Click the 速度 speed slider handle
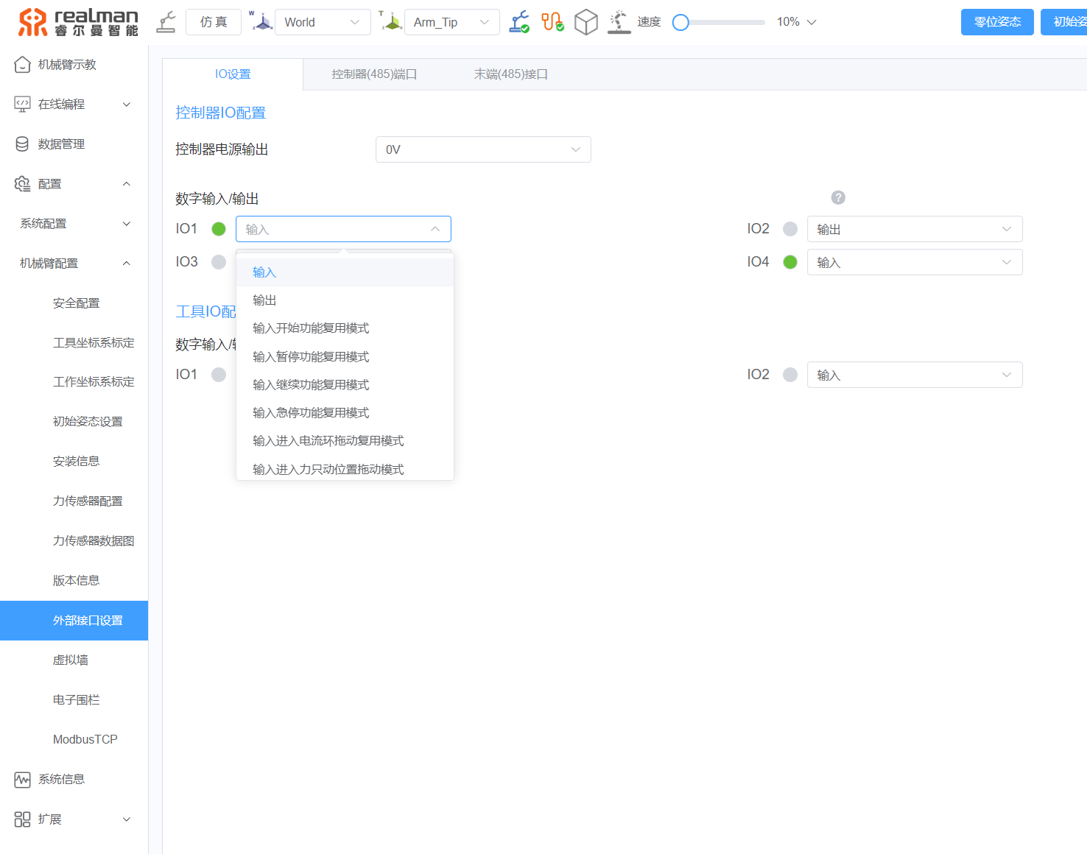 [680, 23]
